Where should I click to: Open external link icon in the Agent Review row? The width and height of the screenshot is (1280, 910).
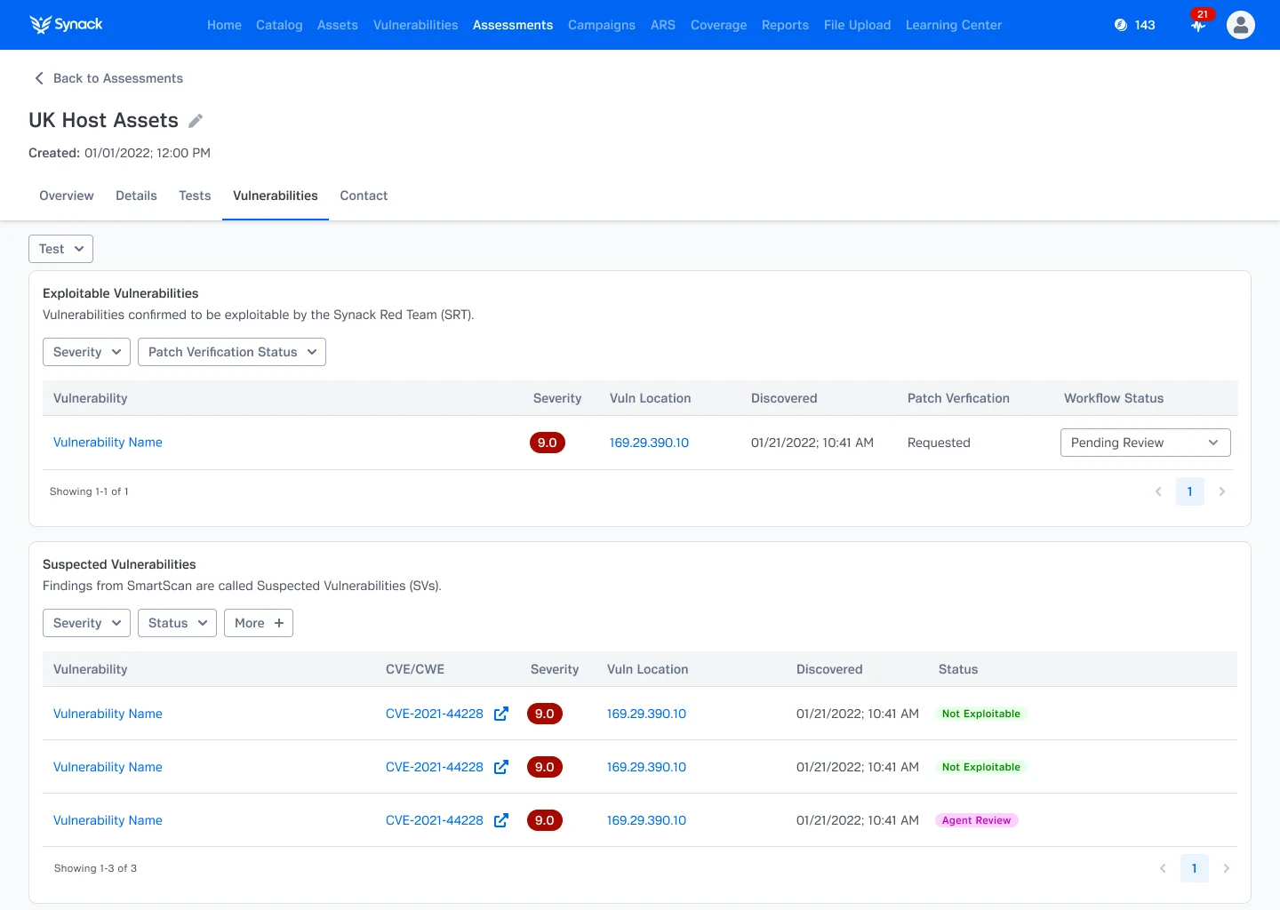[501, 820]
